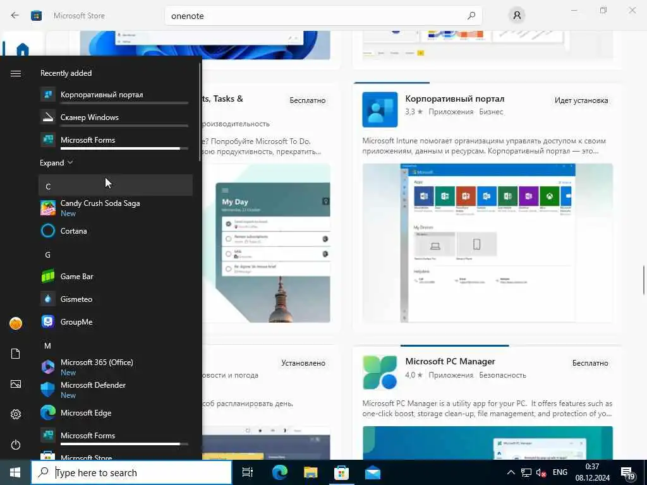The image size is (647, 485).
Task: Open the Store Home sidebar icon
Action: pos(23,49)
